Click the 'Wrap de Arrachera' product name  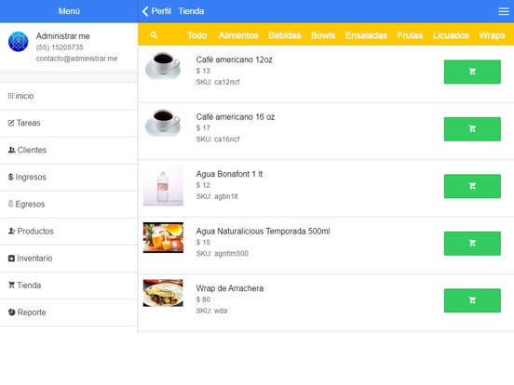tap(229, 288)
